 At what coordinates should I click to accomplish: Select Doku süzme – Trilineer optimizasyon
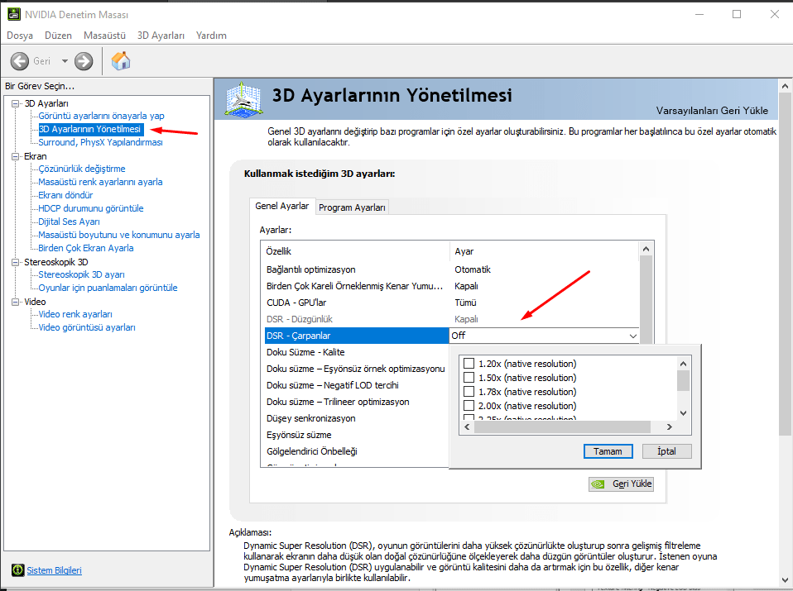(355, 402)
